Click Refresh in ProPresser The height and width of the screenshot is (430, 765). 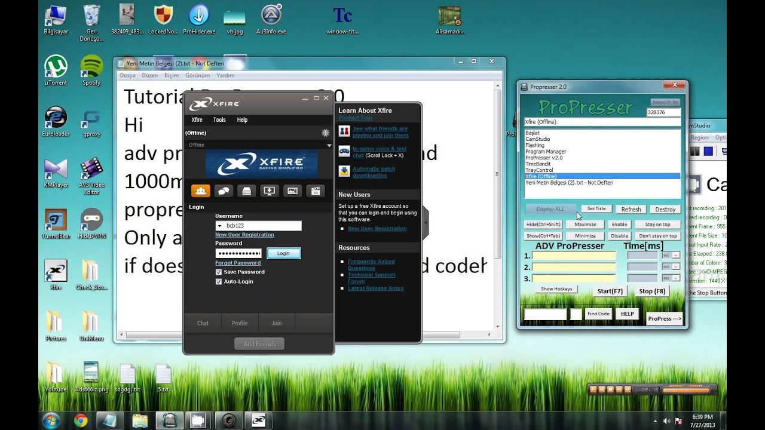(x=631, y=210)
